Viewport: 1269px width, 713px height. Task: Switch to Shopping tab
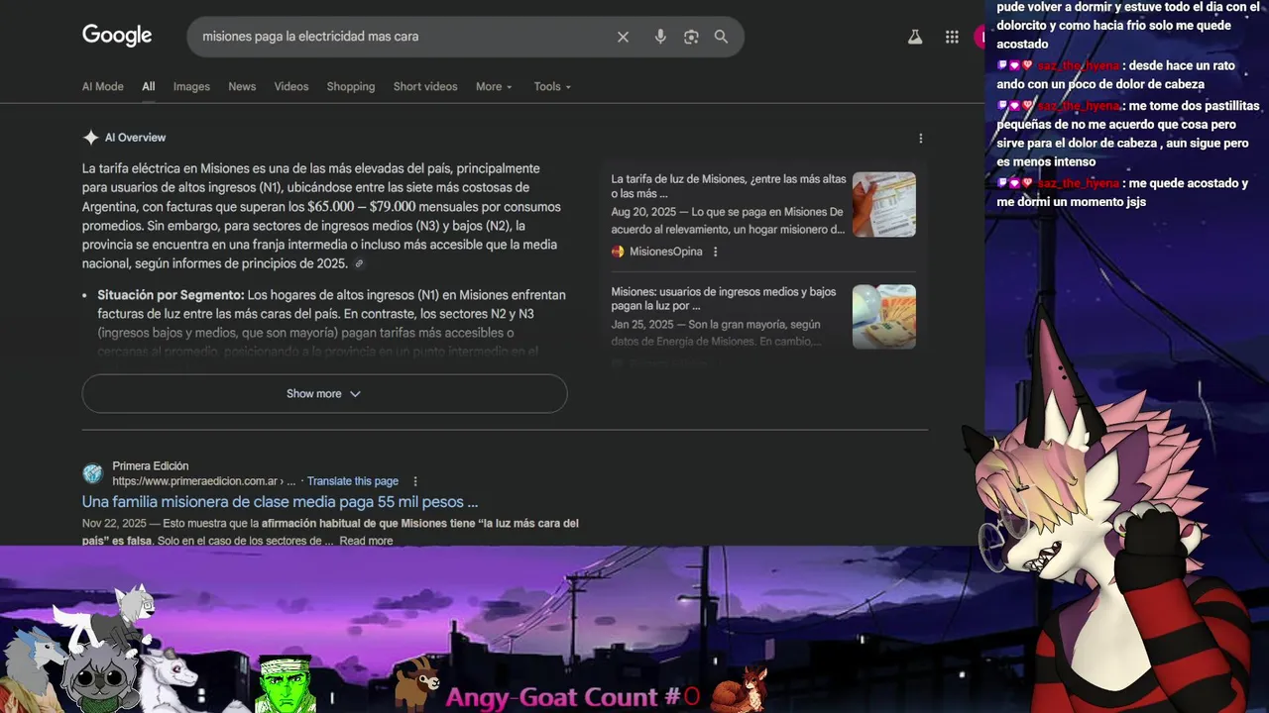[351, 86]
